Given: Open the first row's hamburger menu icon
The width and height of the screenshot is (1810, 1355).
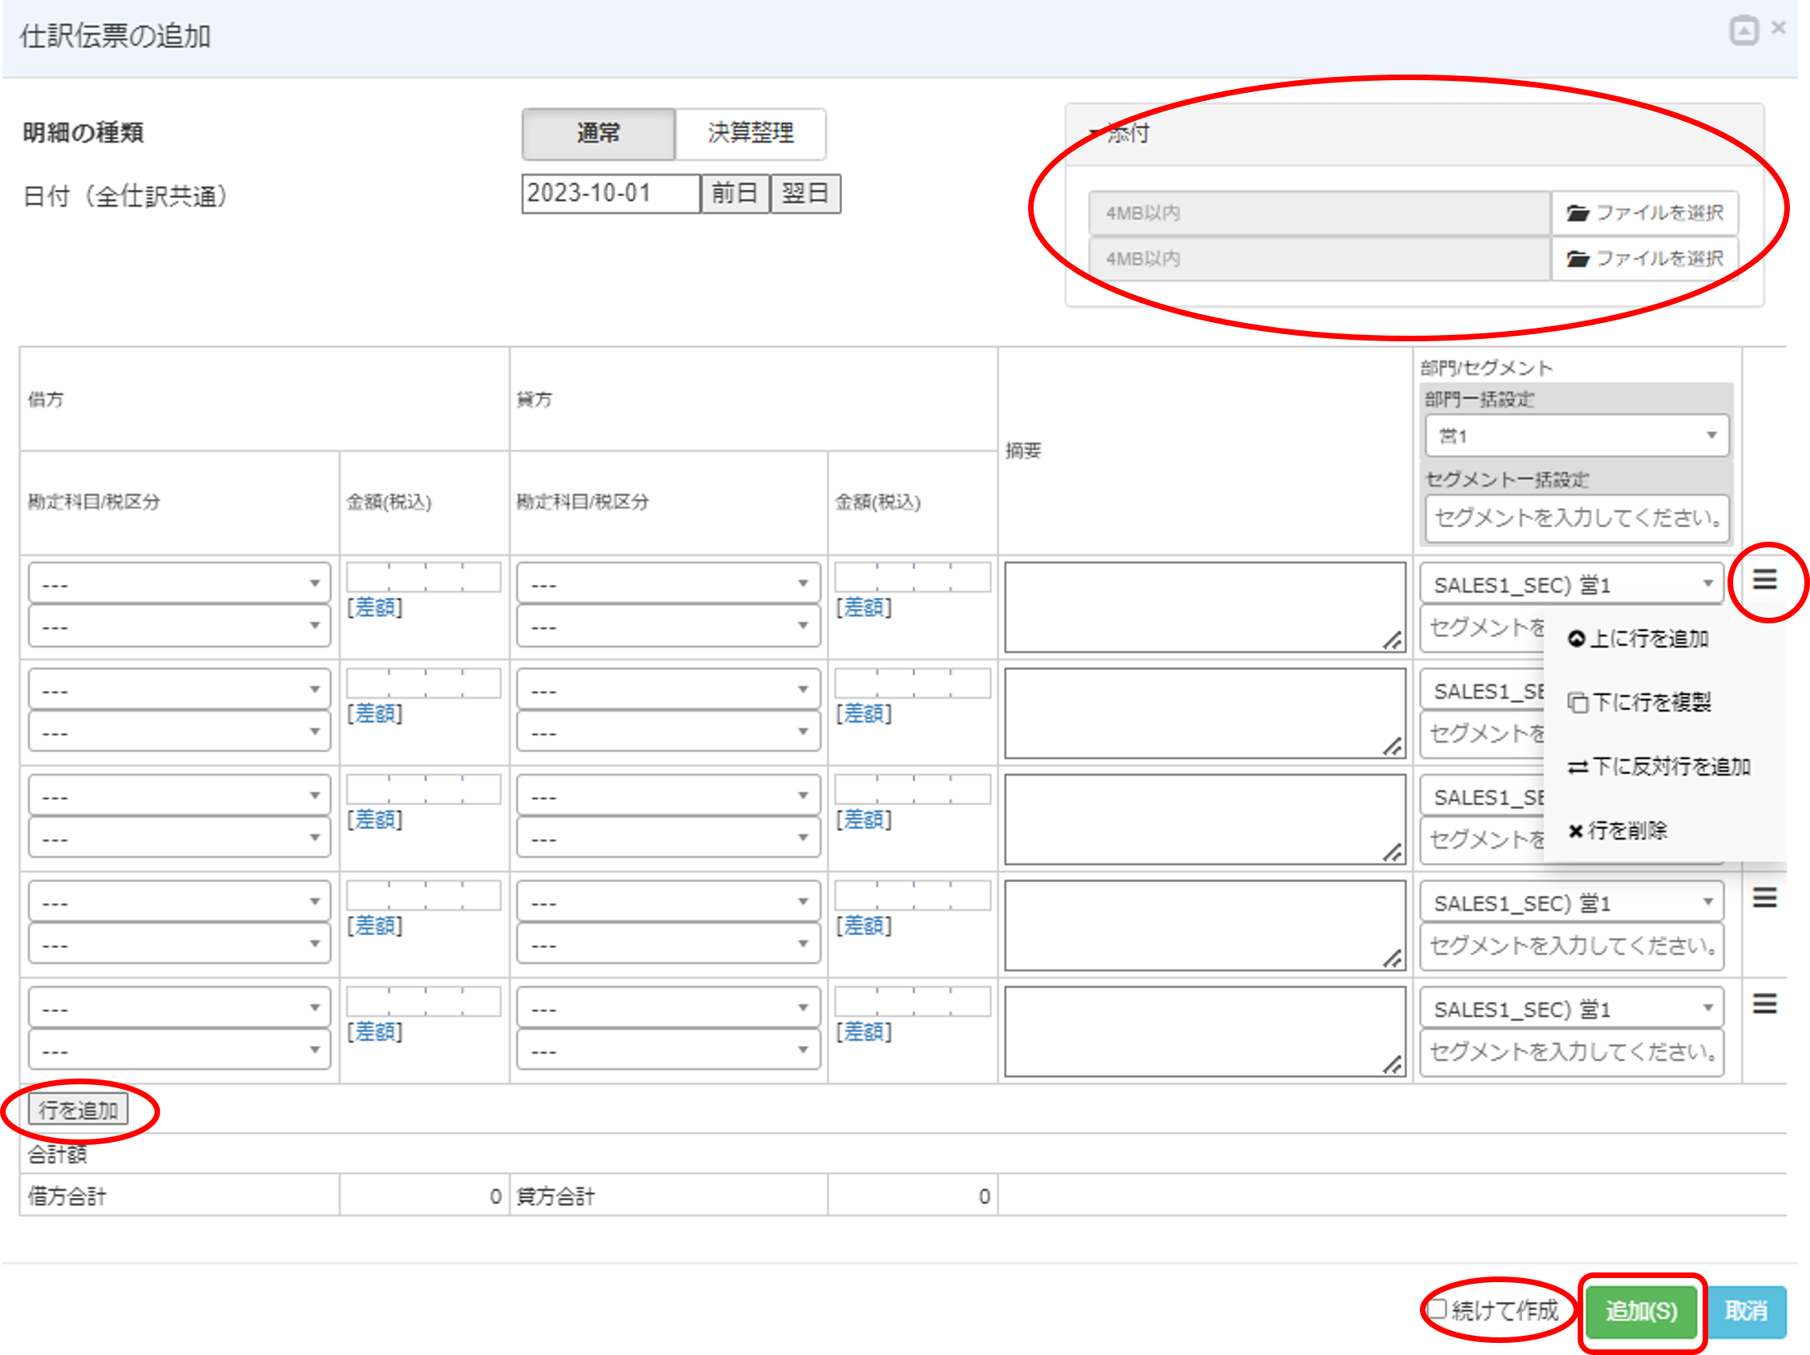Looking at the screenshot, I should pyautogui.click(x=1764, y=580).
